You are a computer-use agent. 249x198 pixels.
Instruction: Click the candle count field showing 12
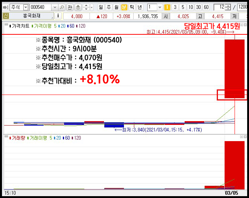(219, 7)
